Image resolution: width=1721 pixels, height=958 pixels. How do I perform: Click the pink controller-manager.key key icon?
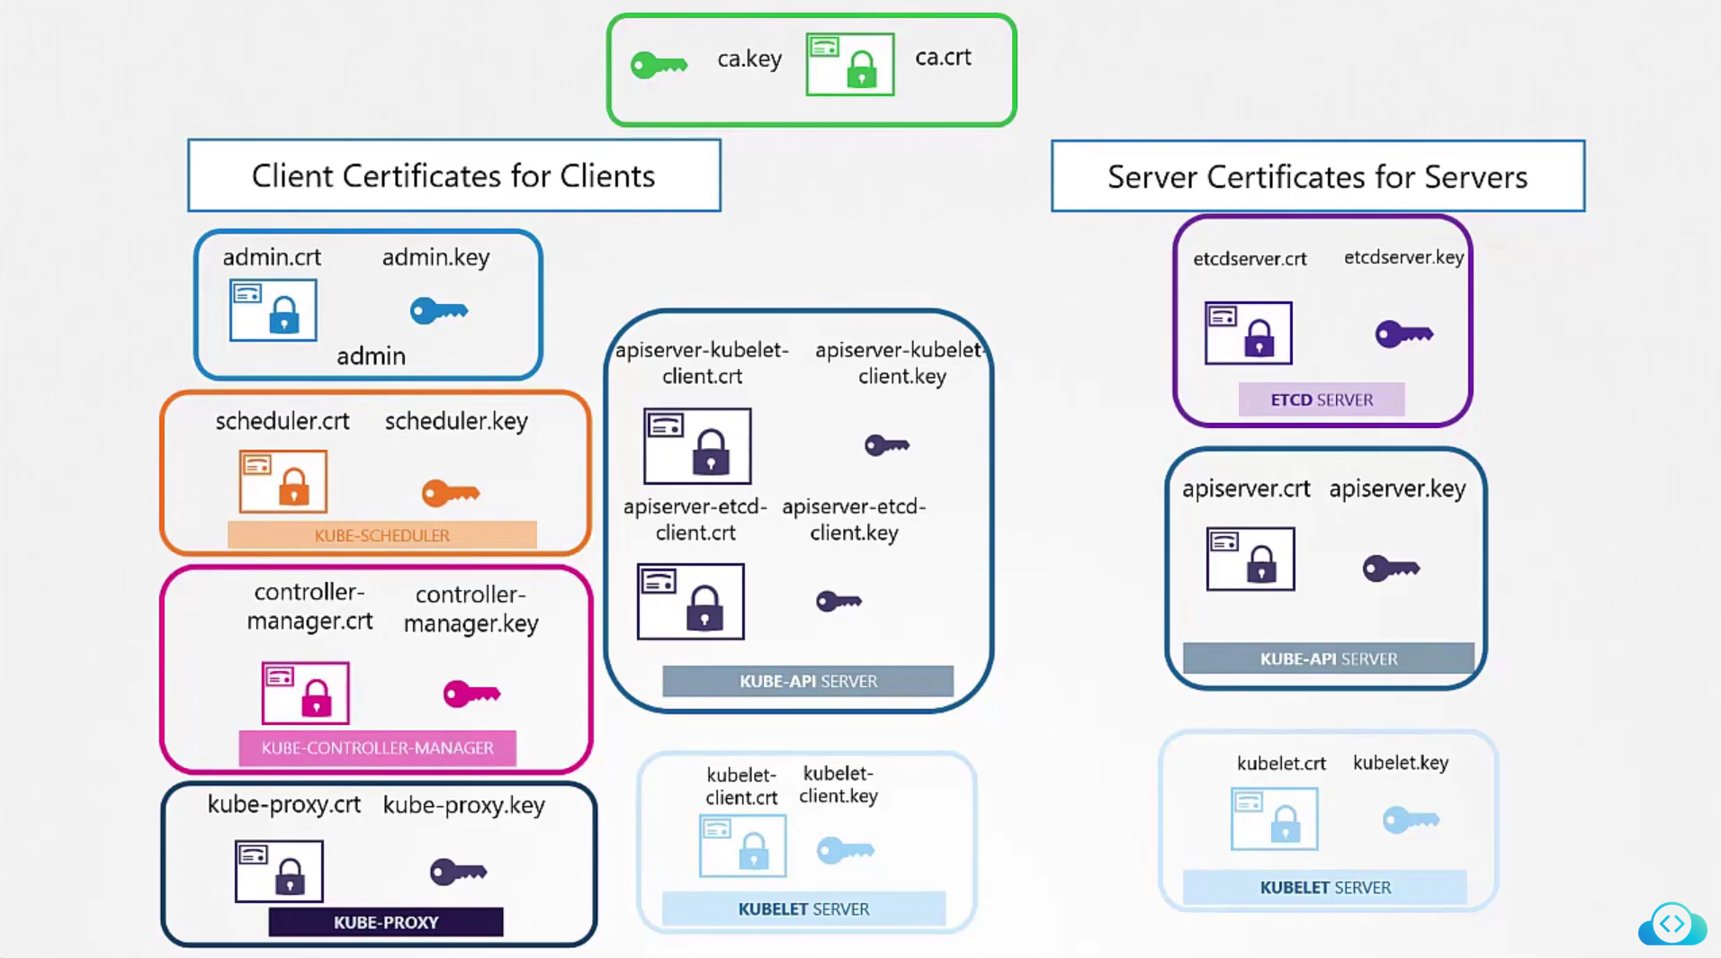point(471,694)
